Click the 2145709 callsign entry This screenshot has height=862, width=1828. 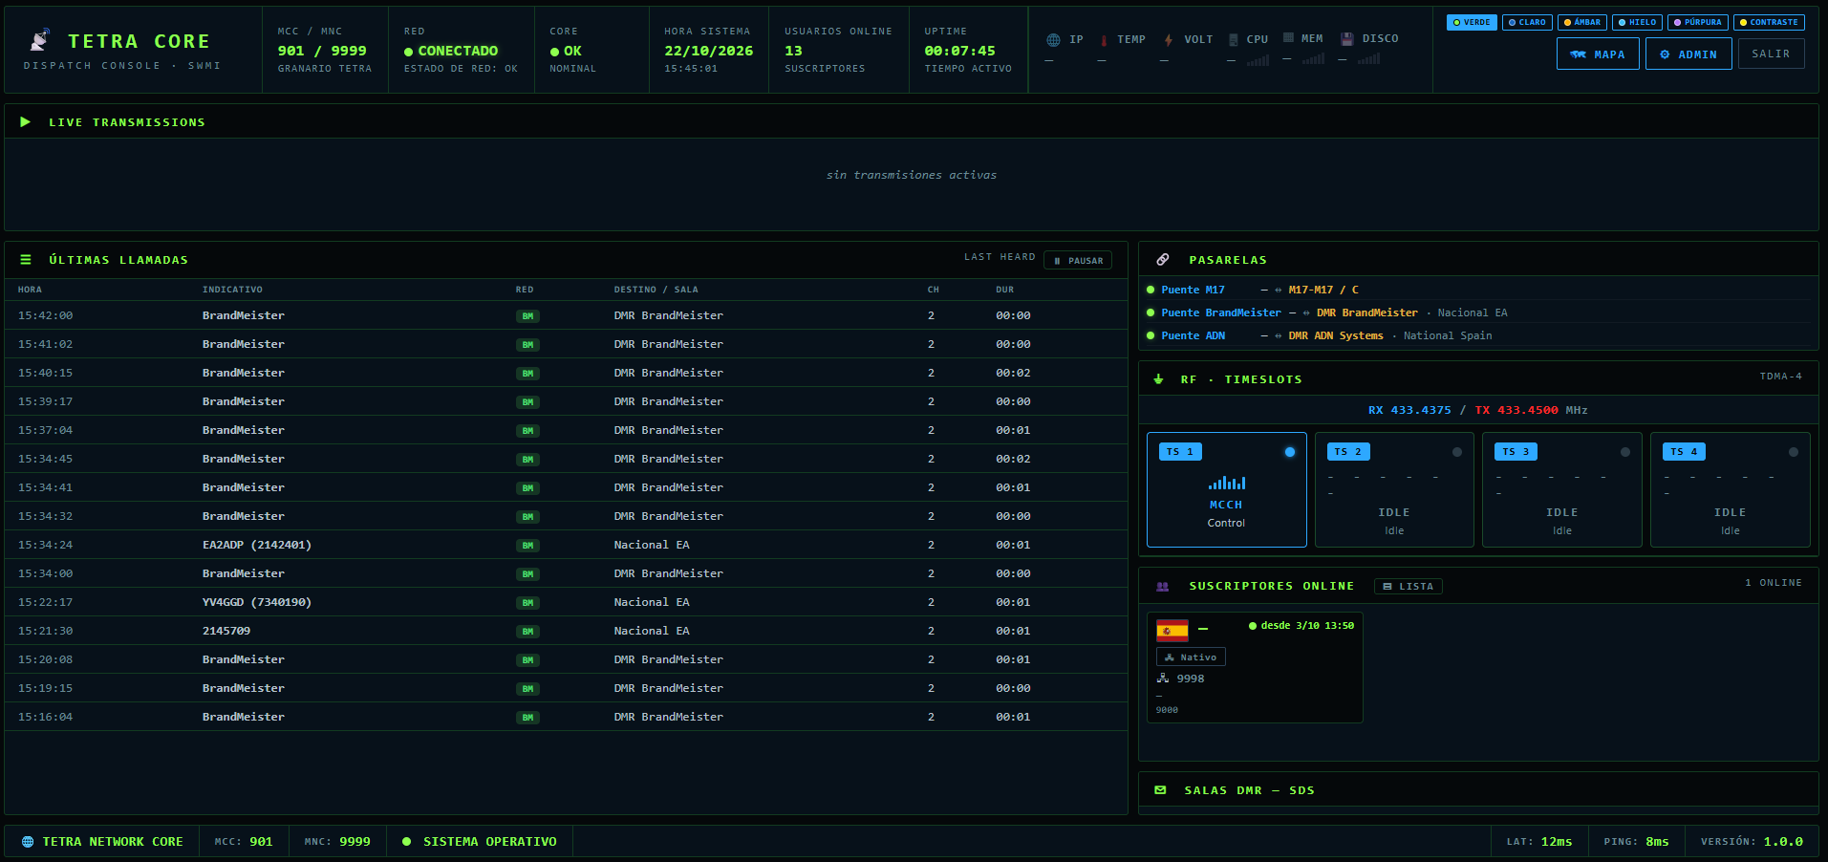[226, 631]
